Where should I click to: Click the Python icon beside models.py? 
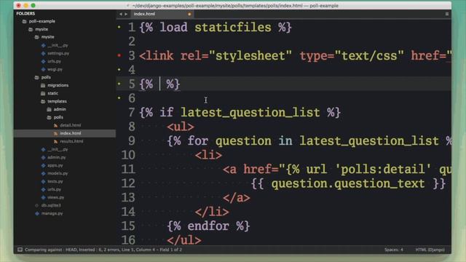(44, 173)
